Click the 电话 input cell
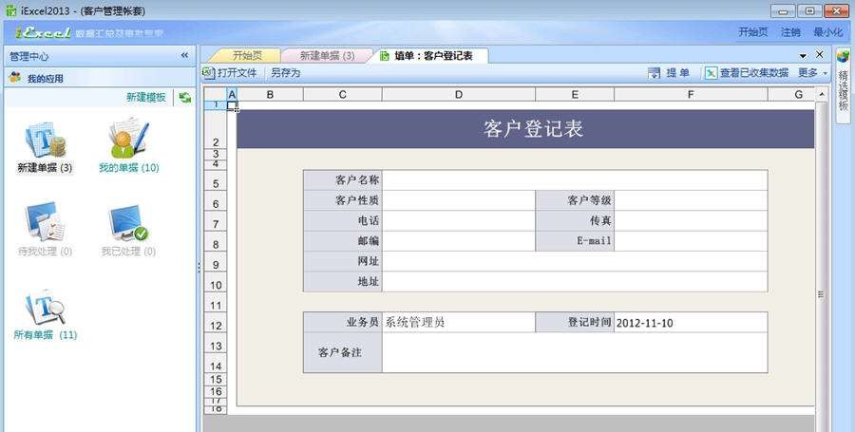The height and width of the screenshot is (432, 855). pyautogui.click(x=459, y=220)
